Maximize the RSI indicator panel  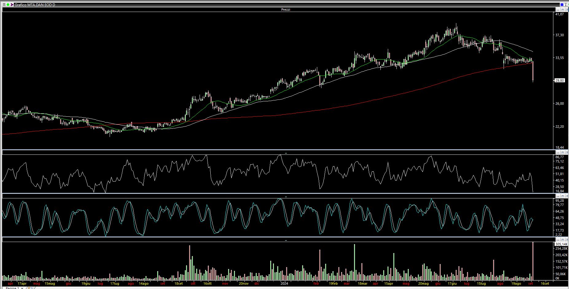point(562,152)
